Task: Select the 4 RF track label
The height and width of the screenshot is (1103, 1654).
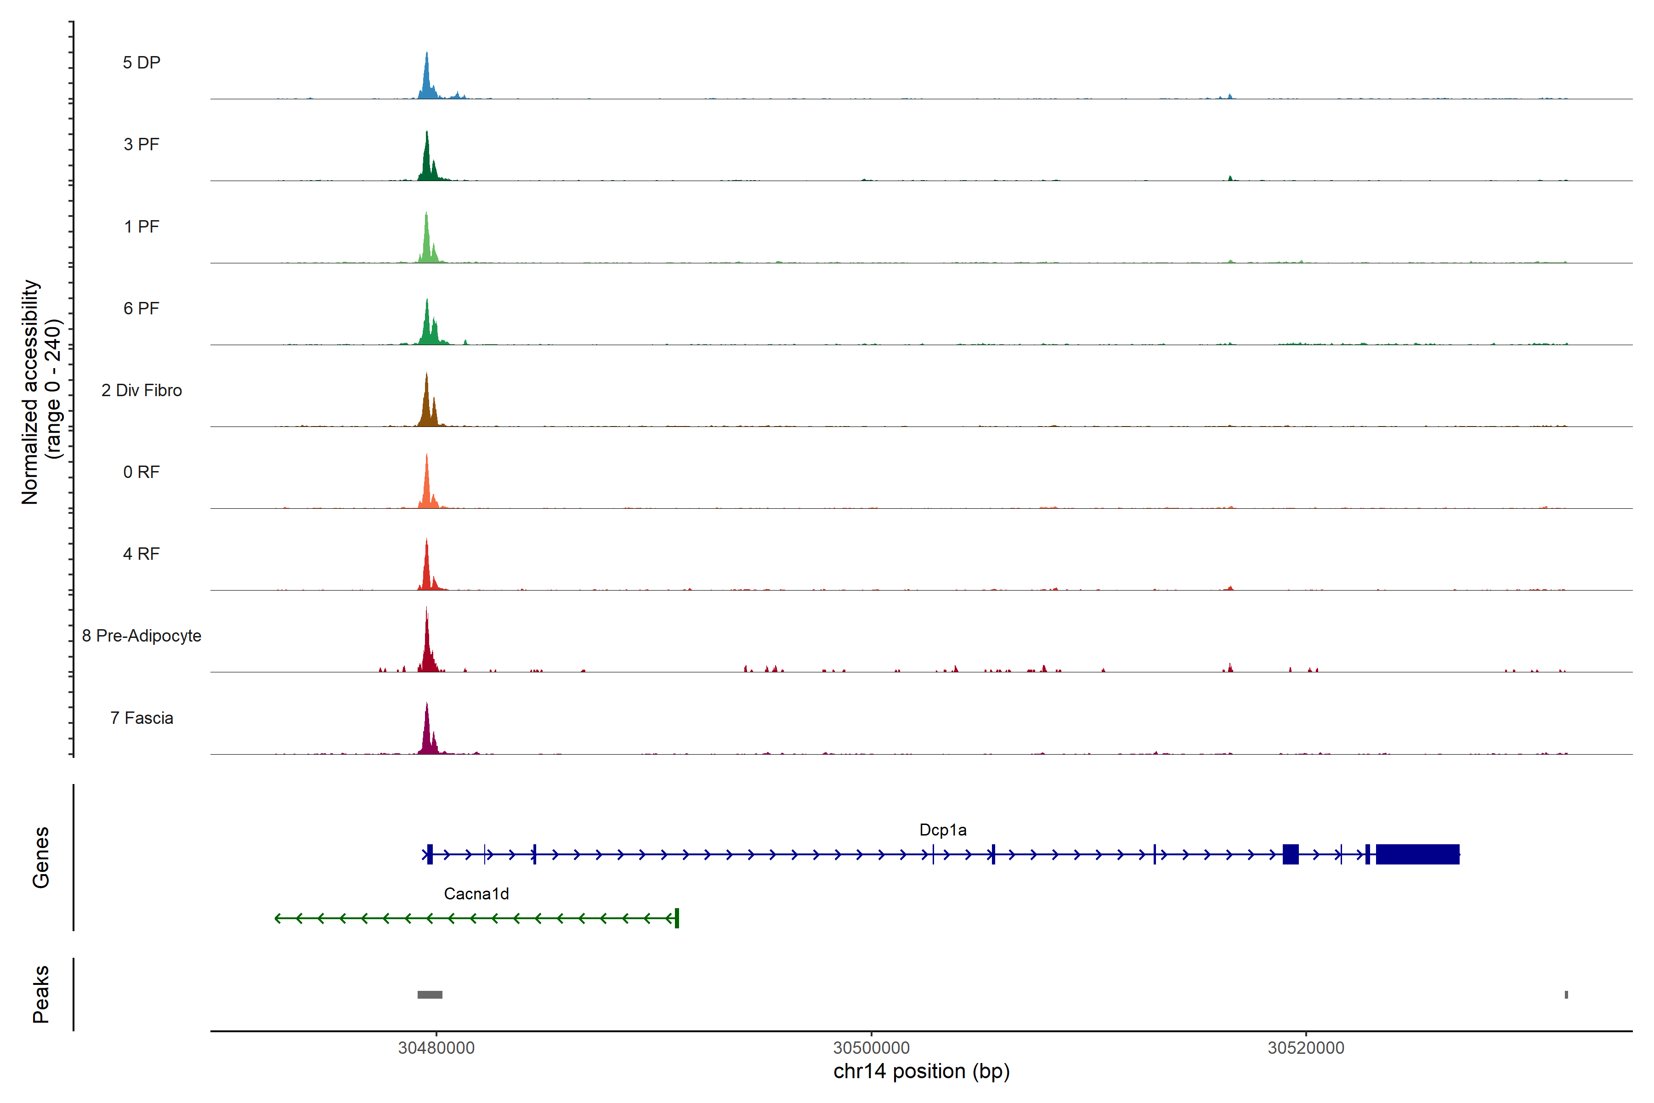Action: click(142, 554)
